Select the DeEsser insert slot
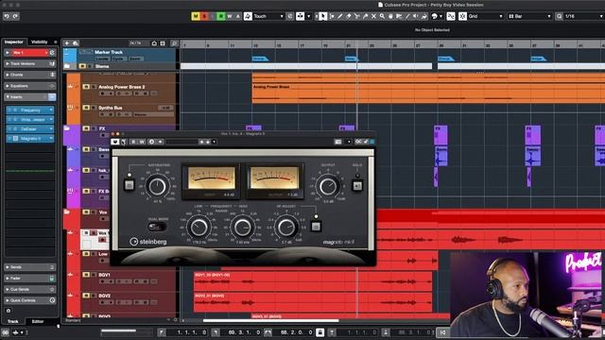Image resolution: width=605 pixels, height=340 pixels. click(x=30, y=128)
